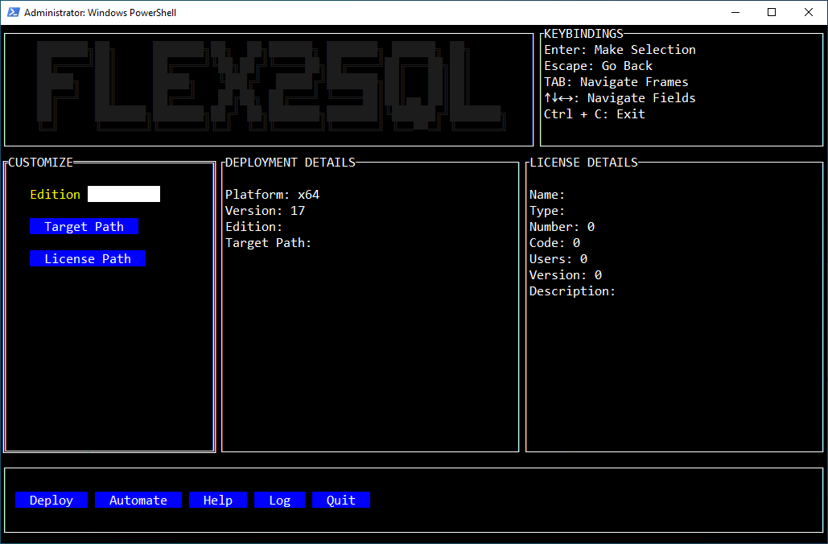Viewport: 828px width, 544px height.
Task: View the Log via bottom button
Action: tap(279, 500)
